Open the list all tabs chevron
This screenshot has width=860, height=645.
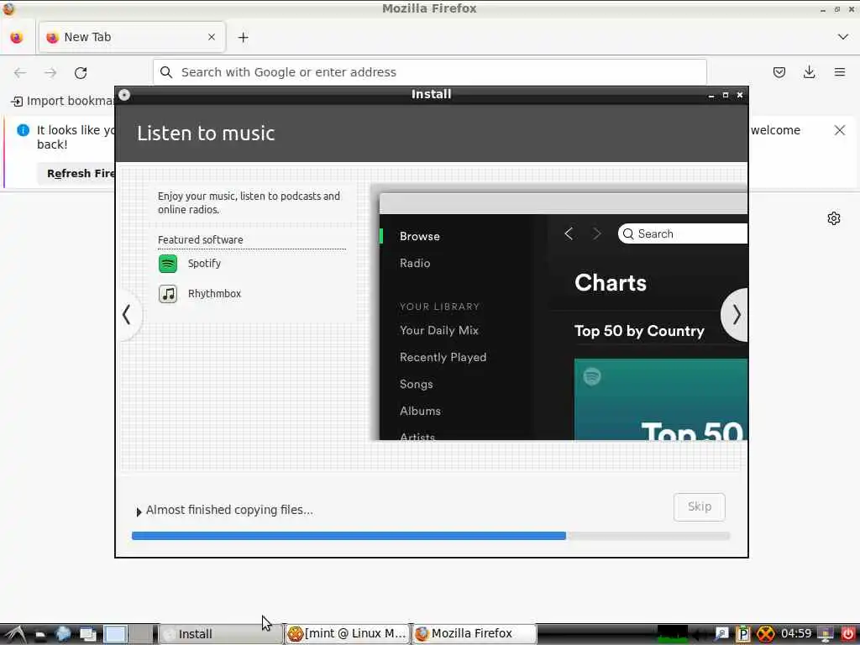click(843, 37)
